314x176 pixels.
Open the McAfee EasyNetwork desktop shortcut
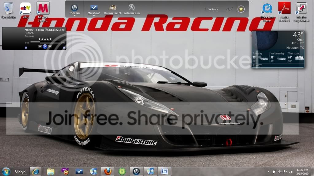(x=302, y=12)
